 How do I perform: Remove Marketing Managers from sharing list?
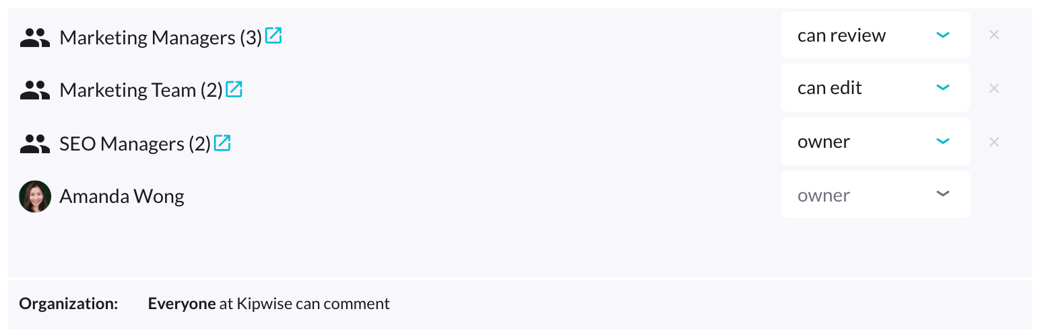pos(994,35)
